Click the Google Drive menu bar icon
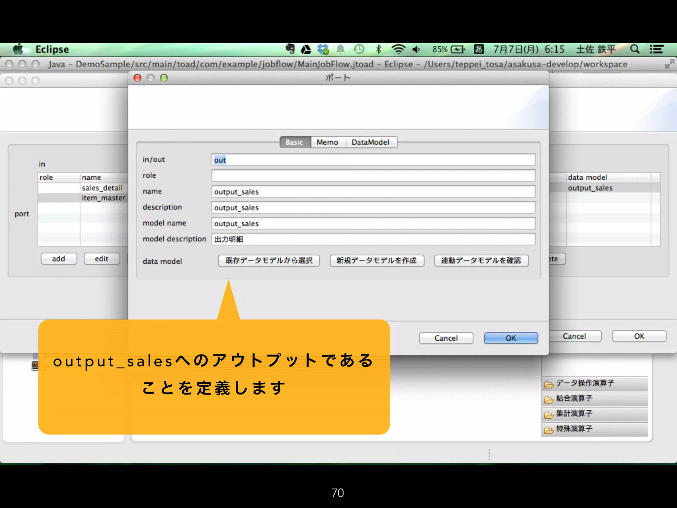 (x=306, y=50)
